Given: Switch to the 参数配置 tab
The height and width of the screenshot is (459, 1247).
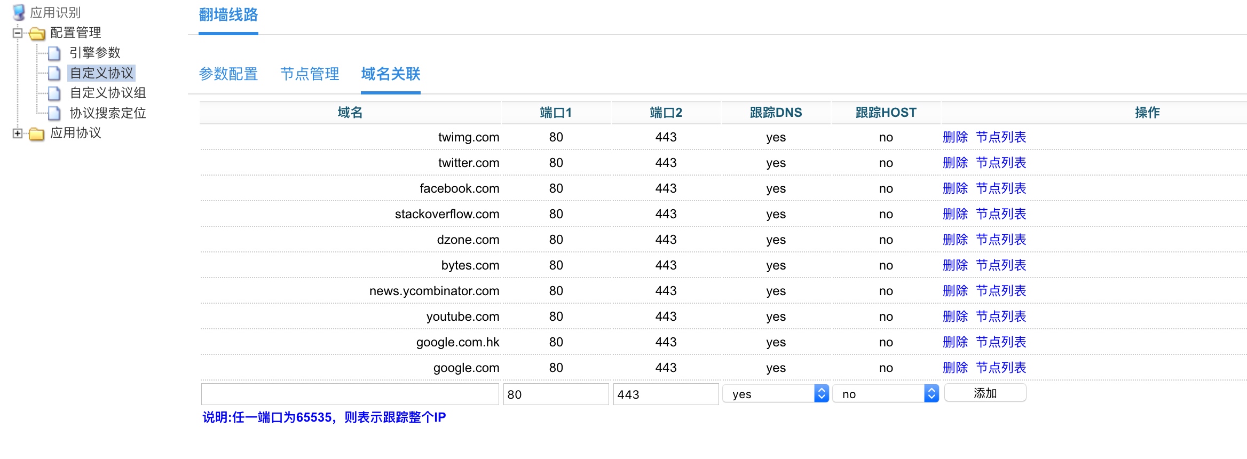Looking at the screenshot, I should [x=228, y=74].
